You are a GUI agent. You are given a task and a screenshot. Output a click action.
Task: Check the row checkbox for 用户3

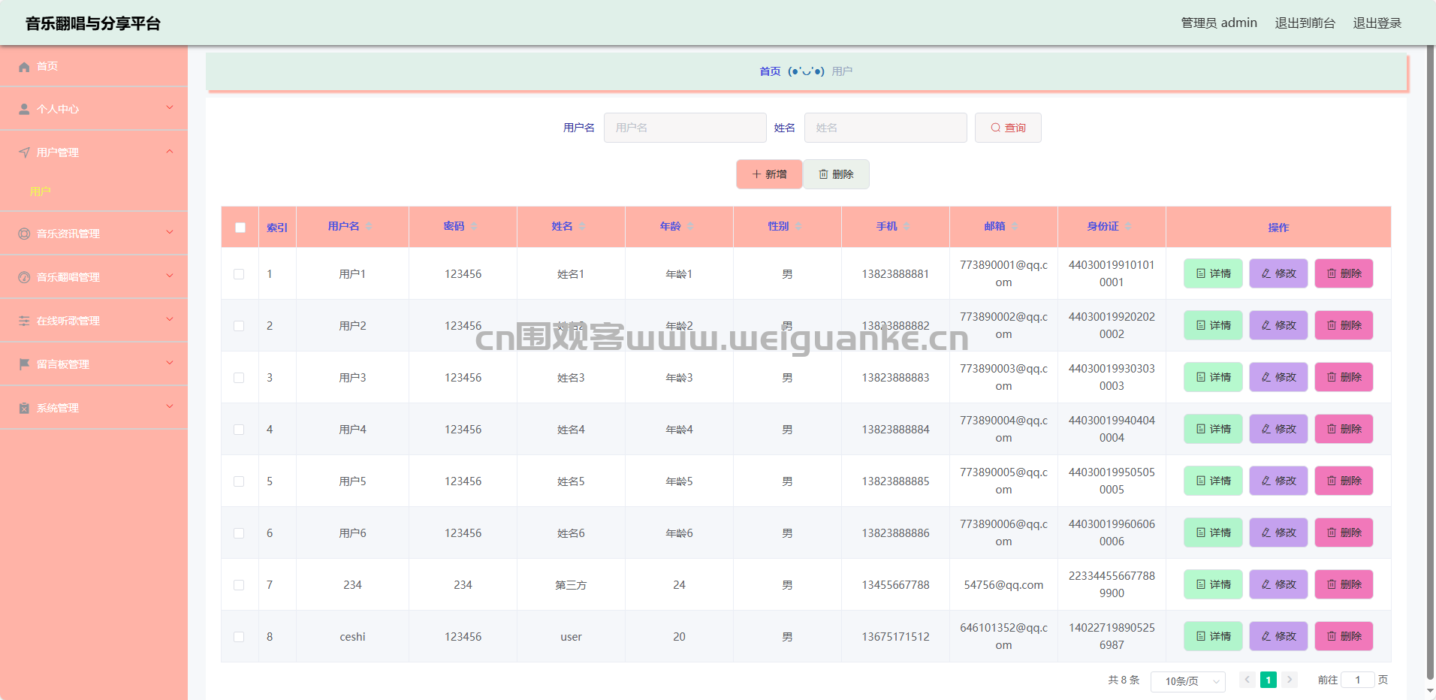click(239, 378)
